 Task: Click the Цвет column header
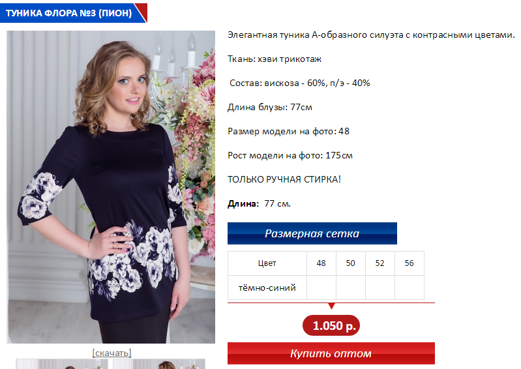pos(267,263)
